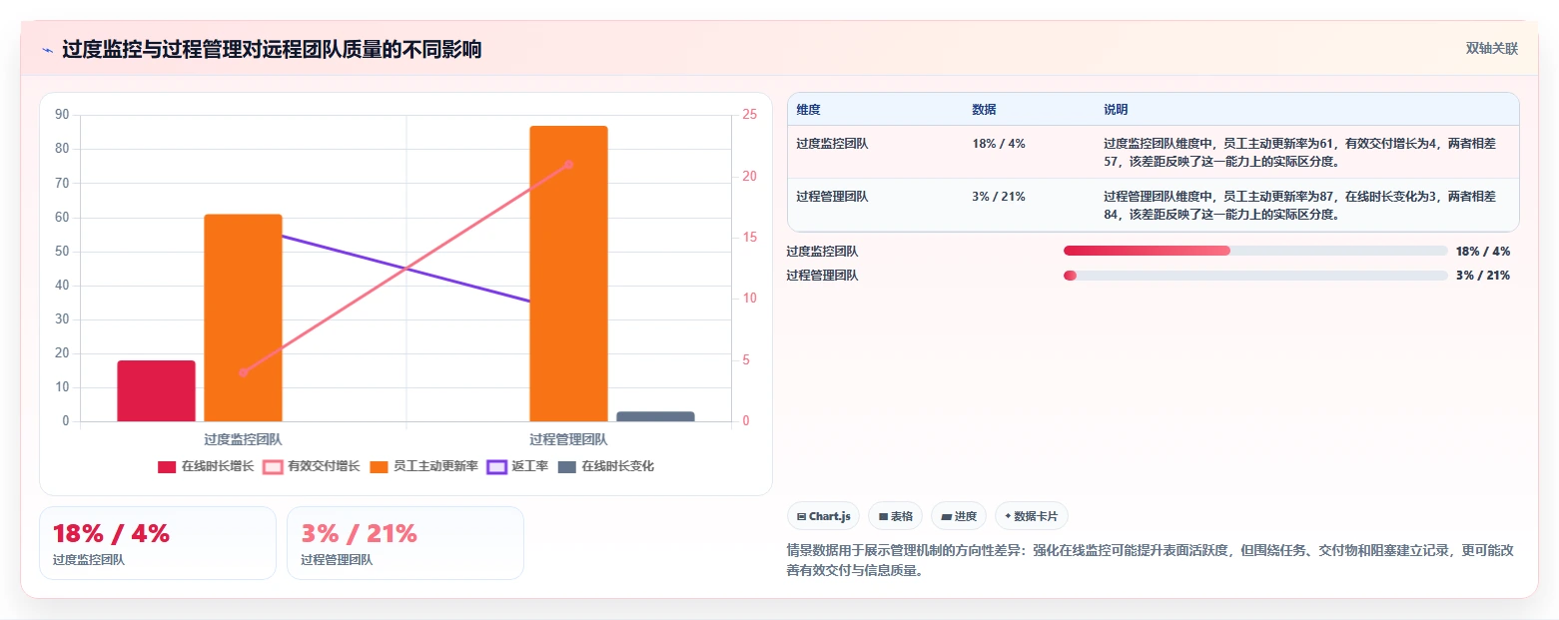1559x620 pixels.
Task: Click the chart title heading text
Action: click(272, 50)
